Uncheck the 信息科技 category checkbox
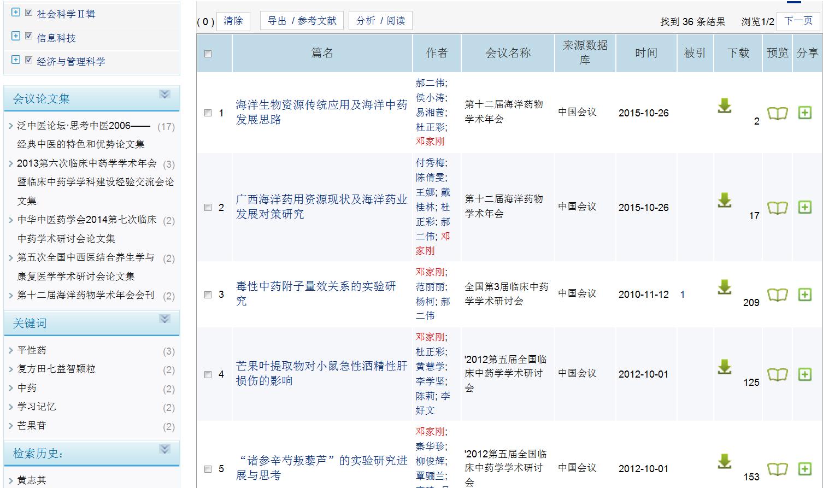The height and width of the screenshot is (488, 823). tap(29, 36)
